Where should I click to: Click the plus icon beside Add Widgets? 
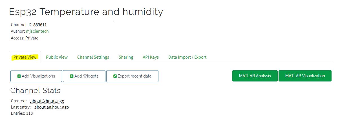(72, 76)
